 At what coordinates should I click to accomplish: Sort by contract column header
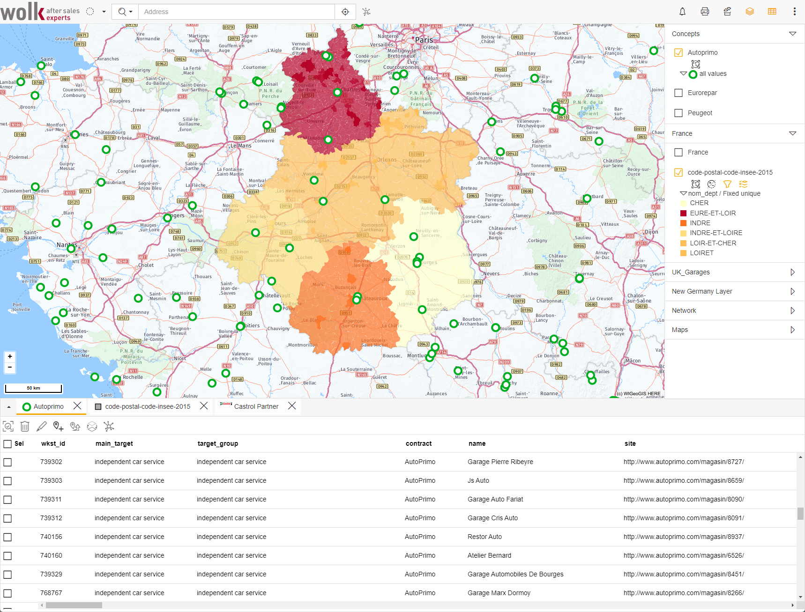[x=418, y=443]
